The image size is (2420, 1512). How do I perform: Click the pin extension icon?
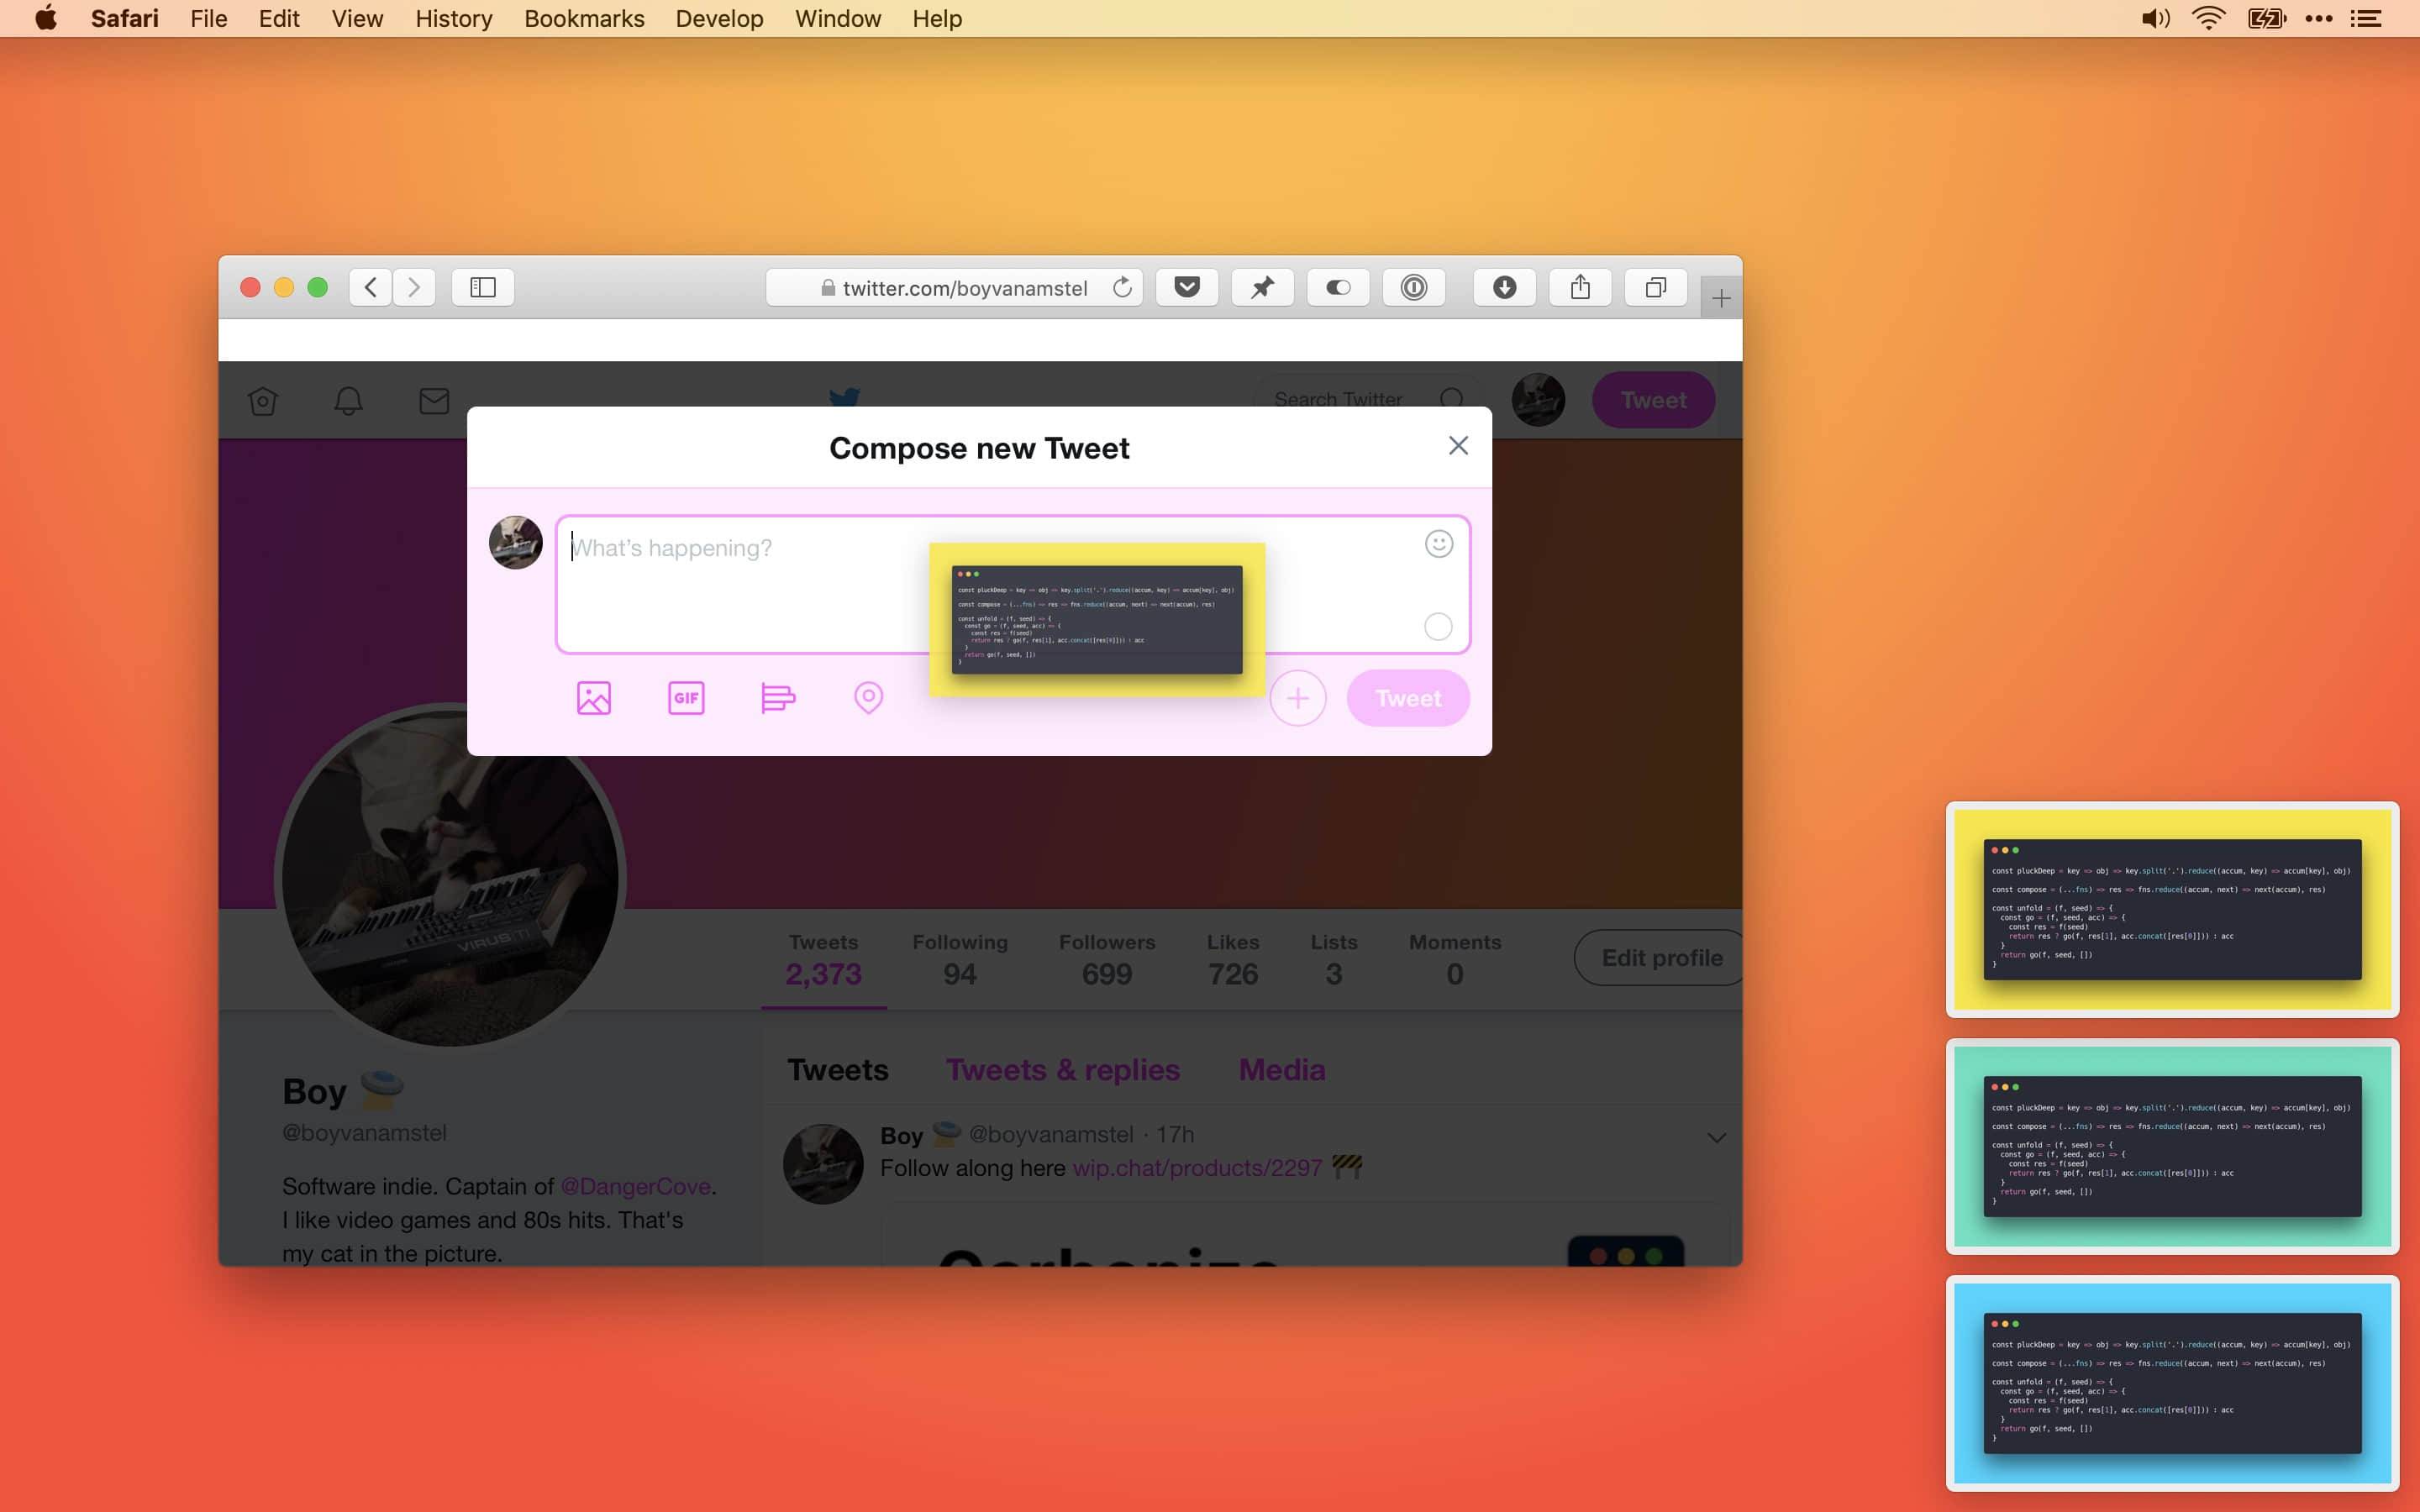[x=1262, y=288]
